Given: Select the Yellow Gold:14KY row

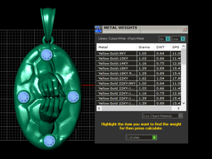Looking at the screenshot, I should (139, 63).
